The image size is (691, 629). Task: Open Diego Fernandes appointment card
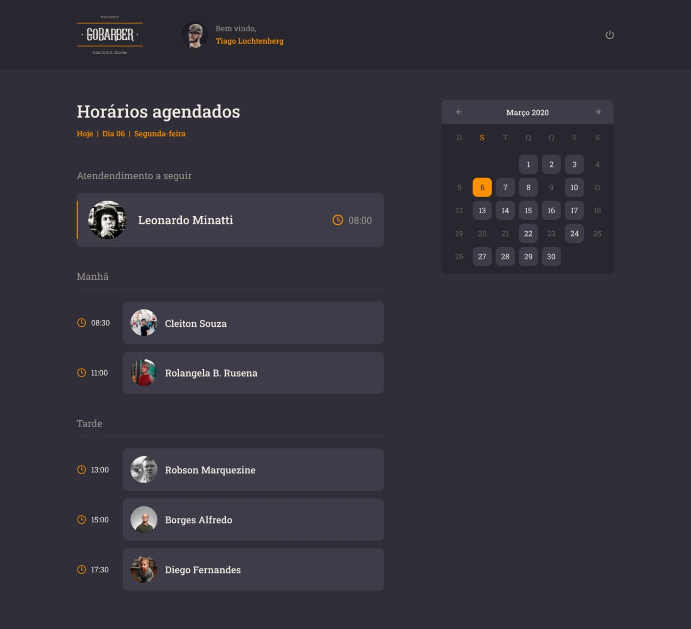(x=253, y=569)
